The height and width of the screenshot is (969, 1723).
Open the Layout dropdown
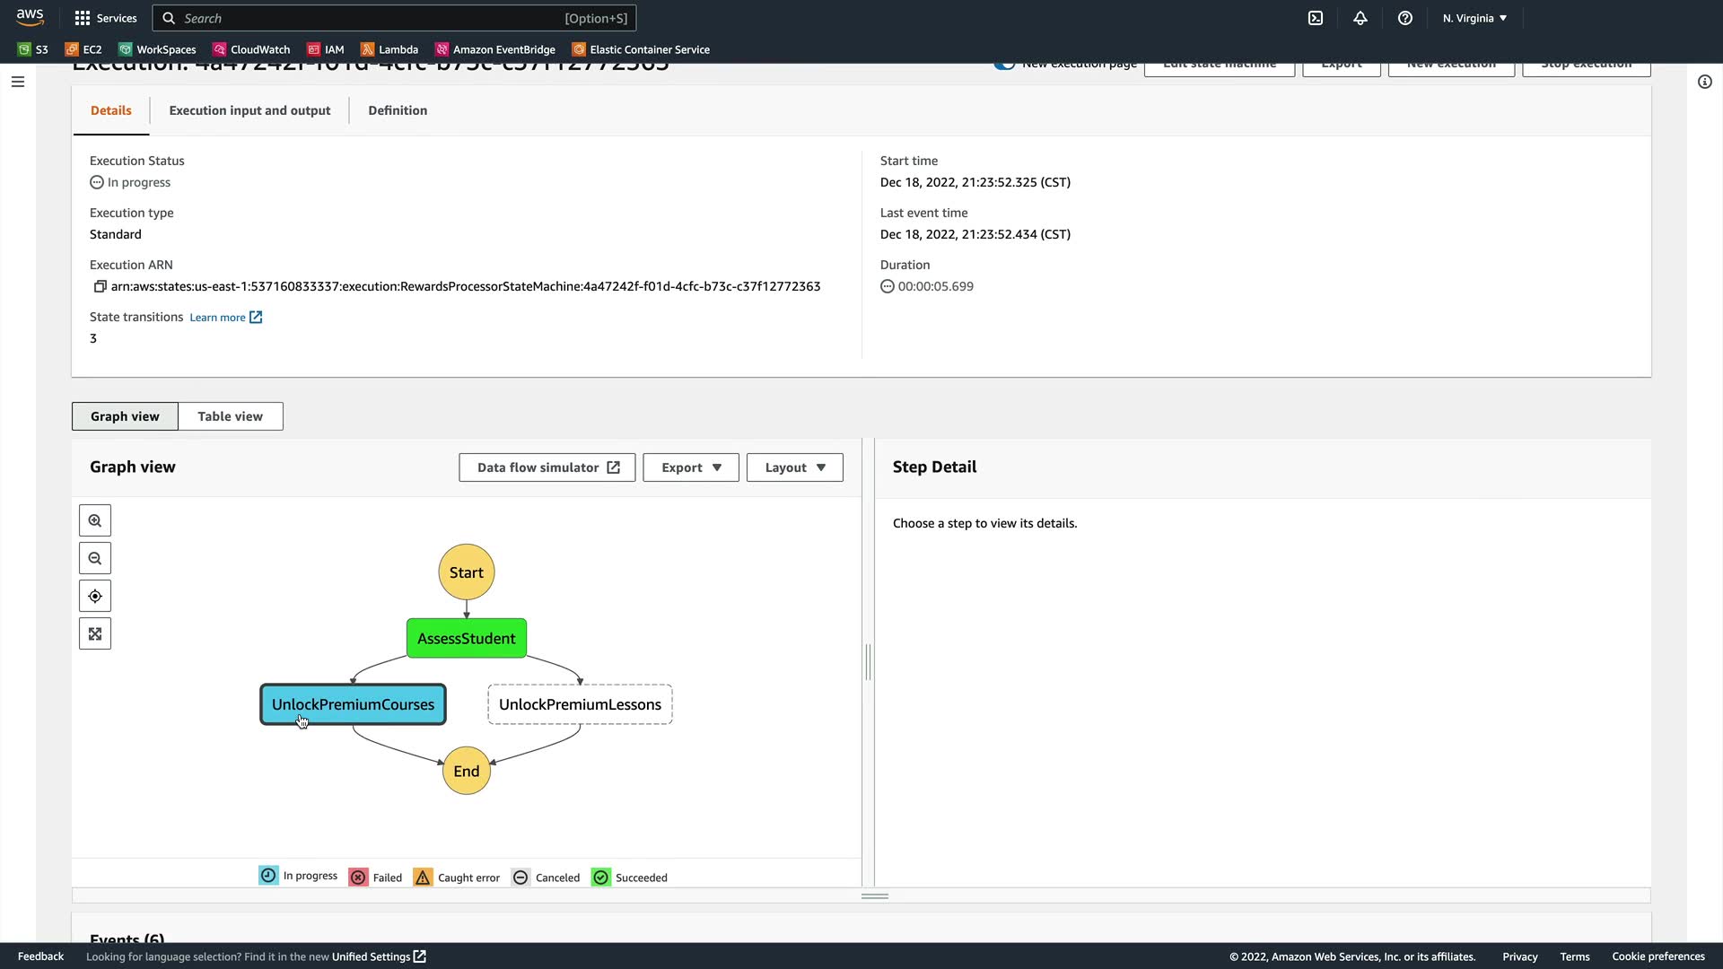click(794, 467)
